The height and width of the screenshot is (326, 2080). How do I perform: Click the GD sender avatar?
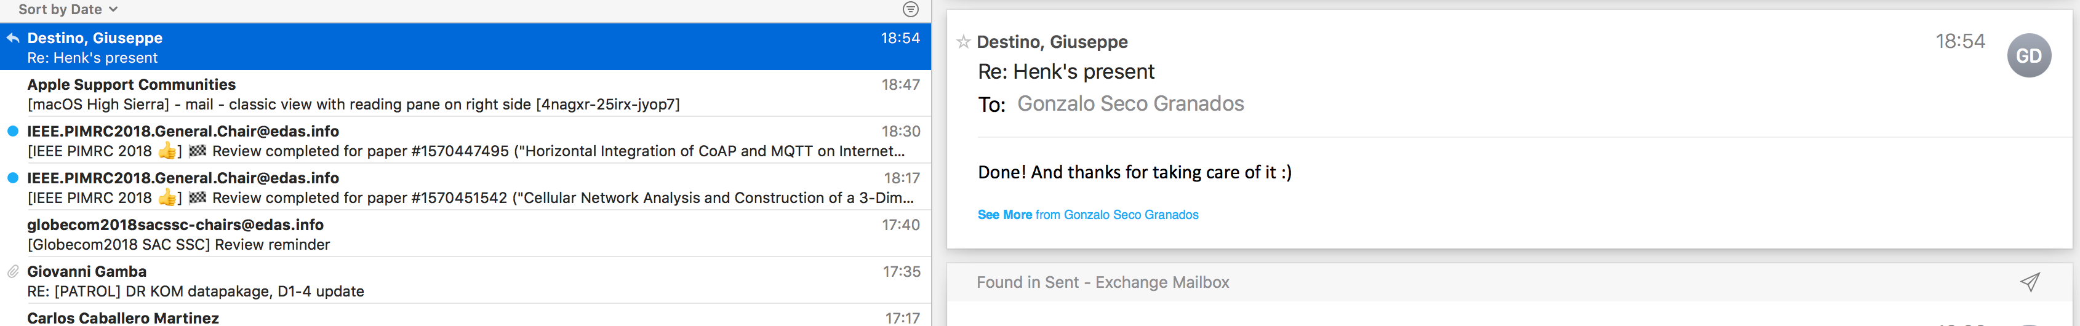(x=2028, y=56)
